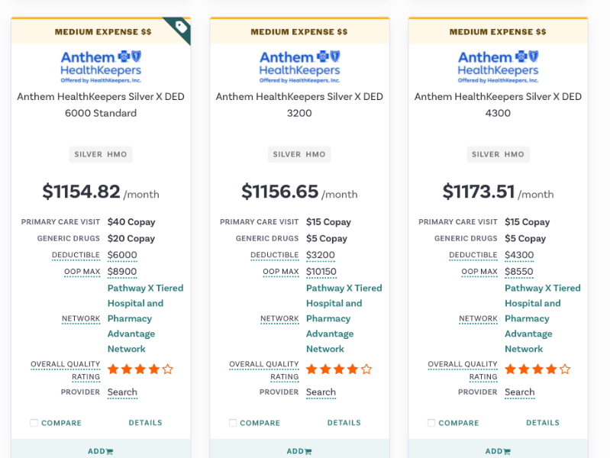Image resolution: width=610 pixels, height=458 pixels.
Task: Open Details for the $1173.51 plan
Action: [542, 423]
